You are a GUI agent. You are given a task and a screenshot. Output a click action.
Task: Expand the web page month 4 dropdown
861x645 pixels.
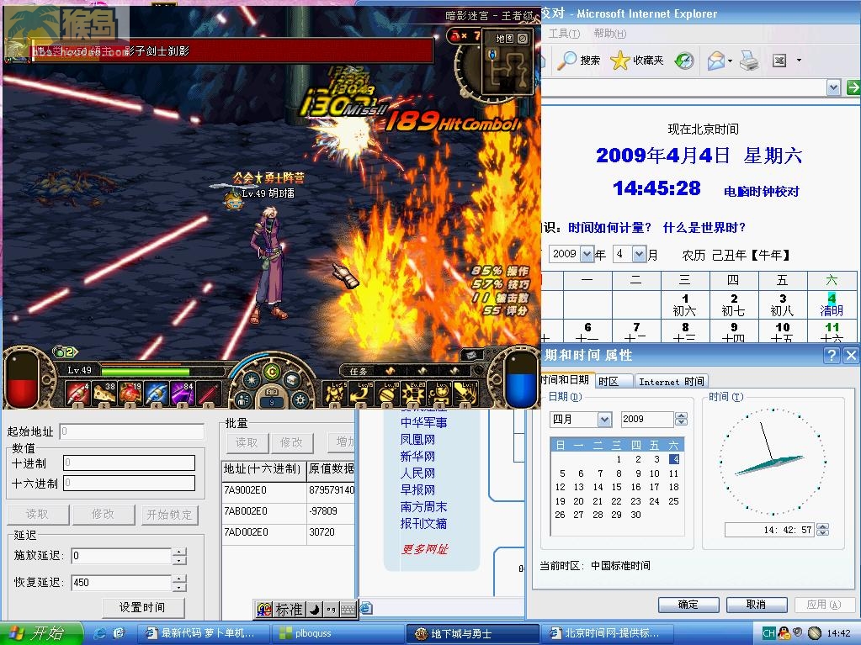[x=639, y=254]
